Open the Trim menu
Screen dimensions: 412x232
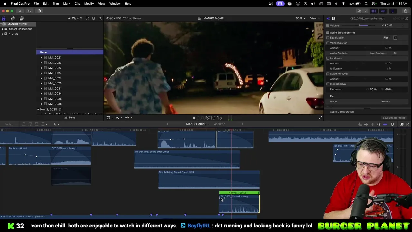pos(56,4)
